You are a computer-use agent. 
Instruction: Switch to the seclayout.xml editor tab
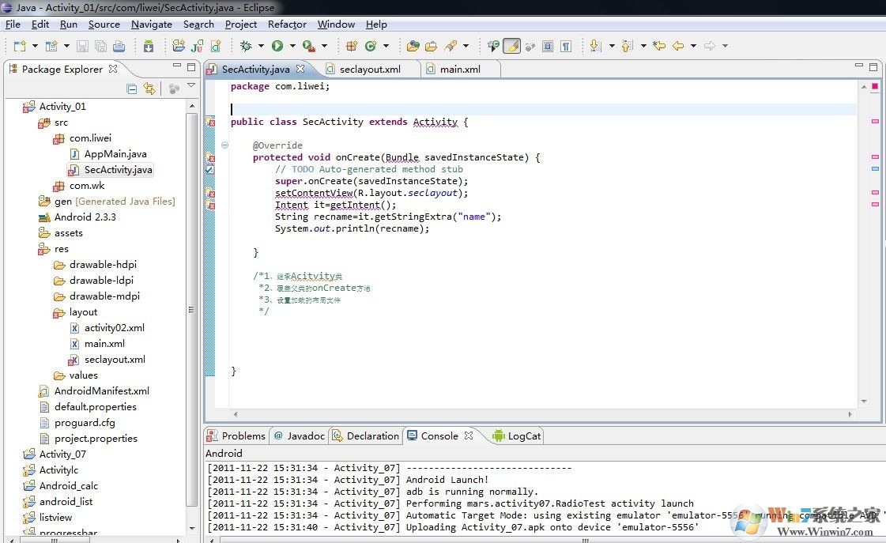(369, 70)
